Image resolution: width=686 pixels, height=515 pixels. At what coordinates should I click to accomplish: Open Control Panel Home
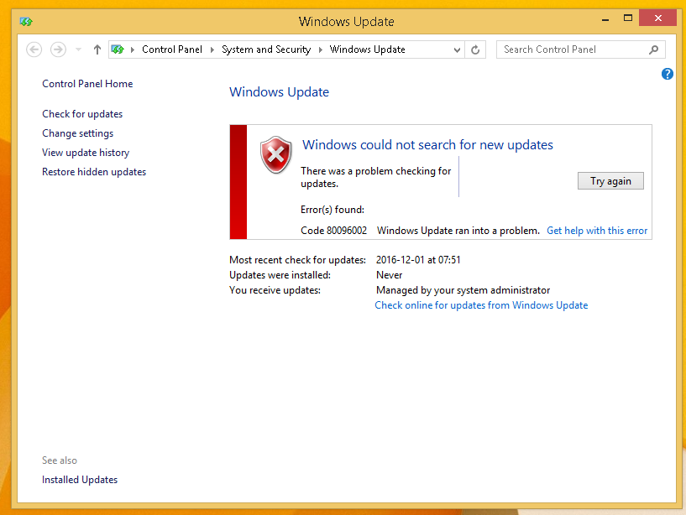[87, 84]
